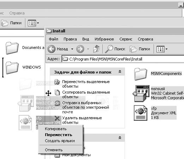Open Поиск search magnifier icon

(x=109, y=49)
